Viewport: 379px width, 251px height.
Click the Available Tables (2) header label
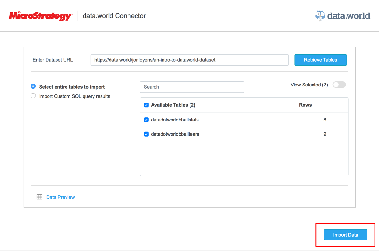pos(173,105)
